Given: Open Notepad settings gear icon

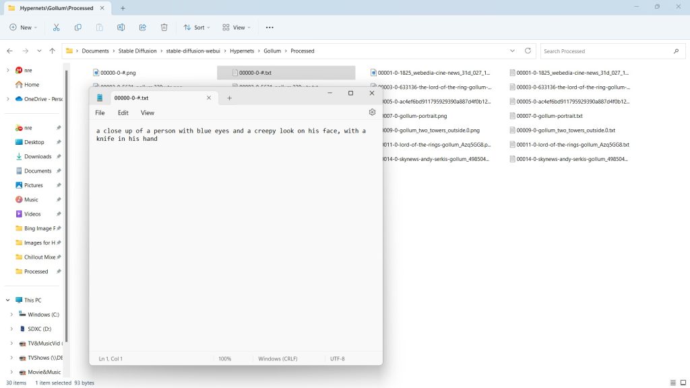Looking at the screenshot, I should [x=372, y=112].
